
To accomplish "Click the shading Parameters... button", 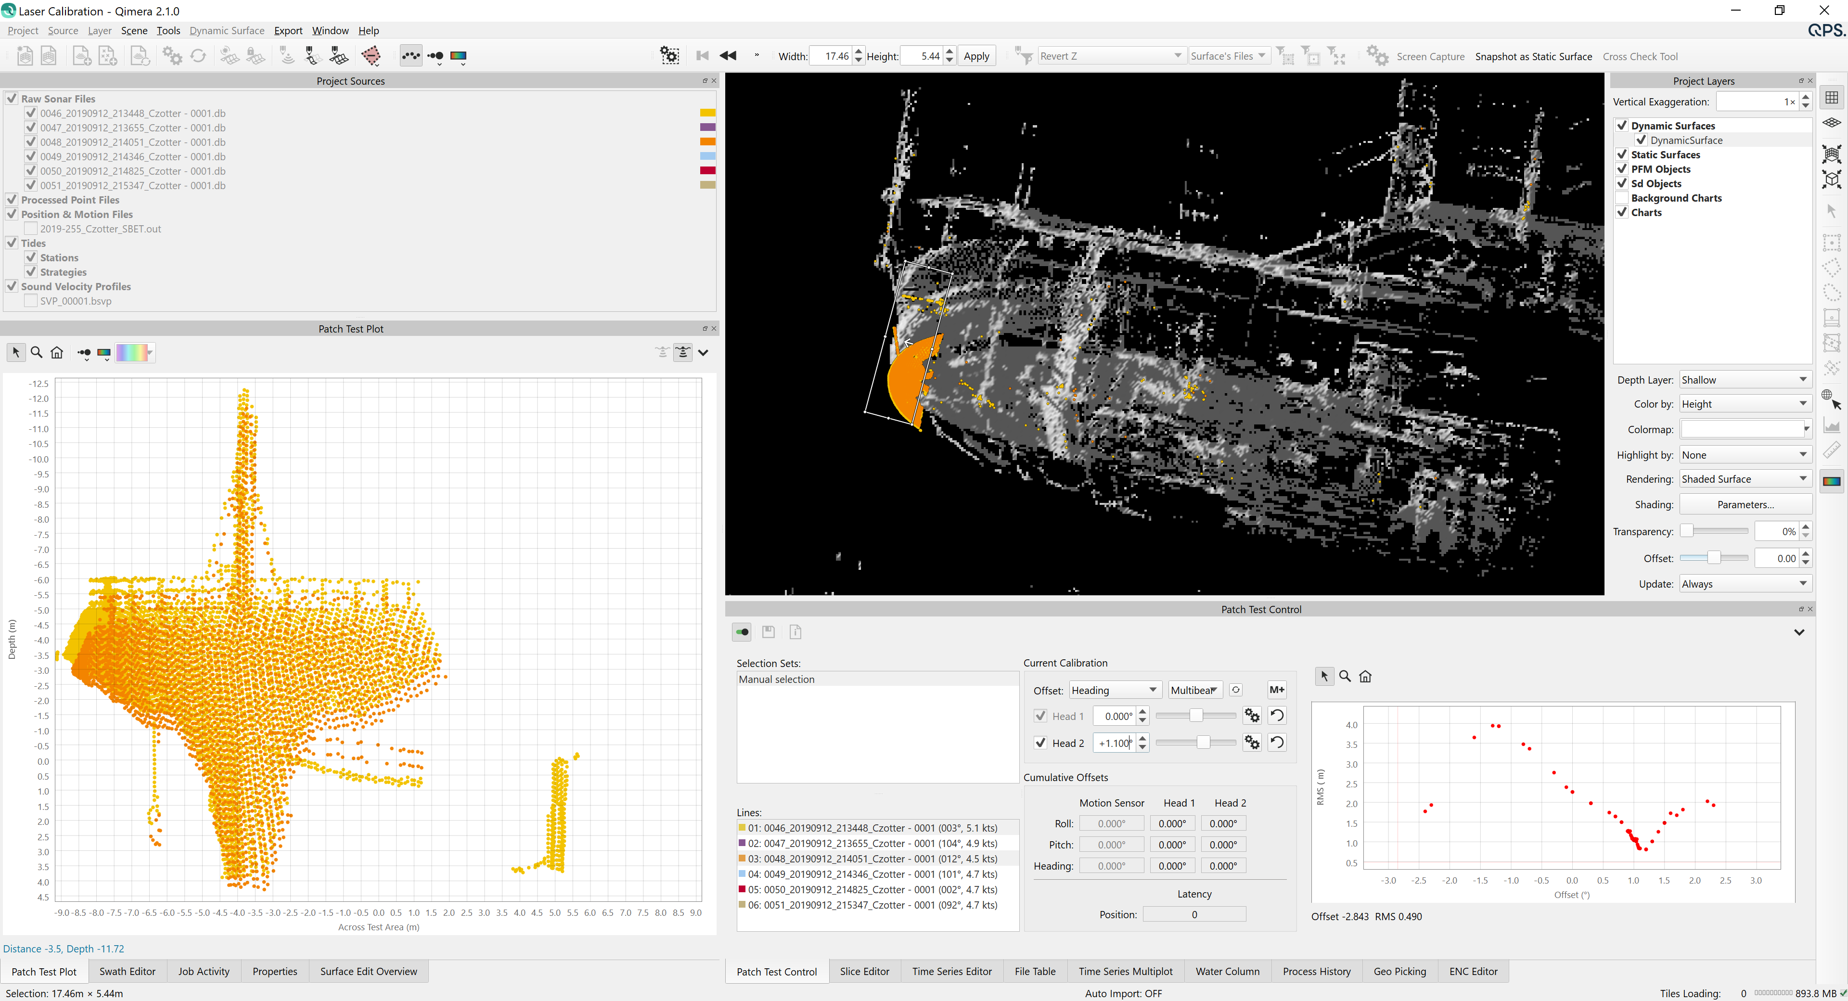I will (1745, 504).
